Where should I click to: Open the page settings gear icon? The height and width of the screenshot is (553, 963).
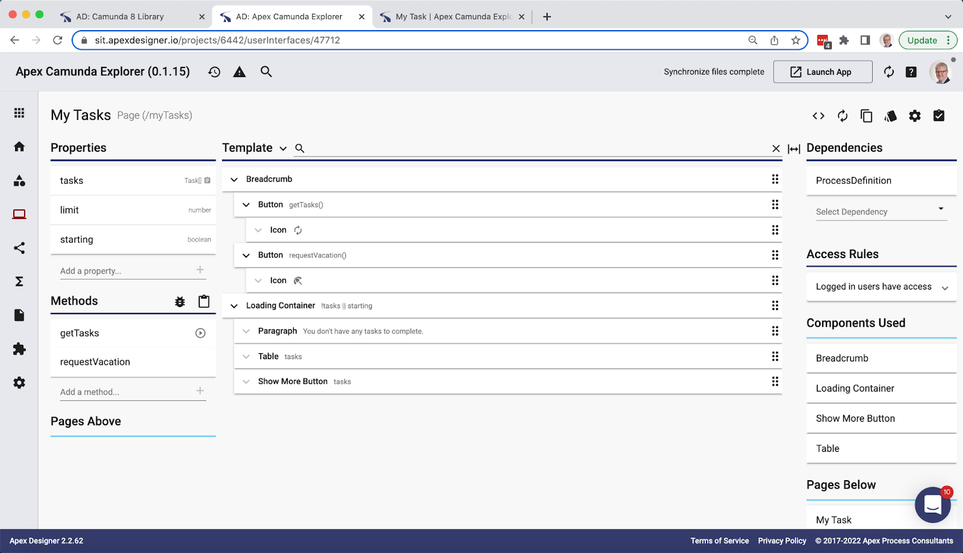tap(915, 116)
